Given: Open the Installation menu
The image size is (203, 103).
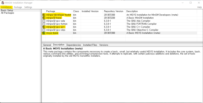Looking at the screenshot, I should pos(6,7).
